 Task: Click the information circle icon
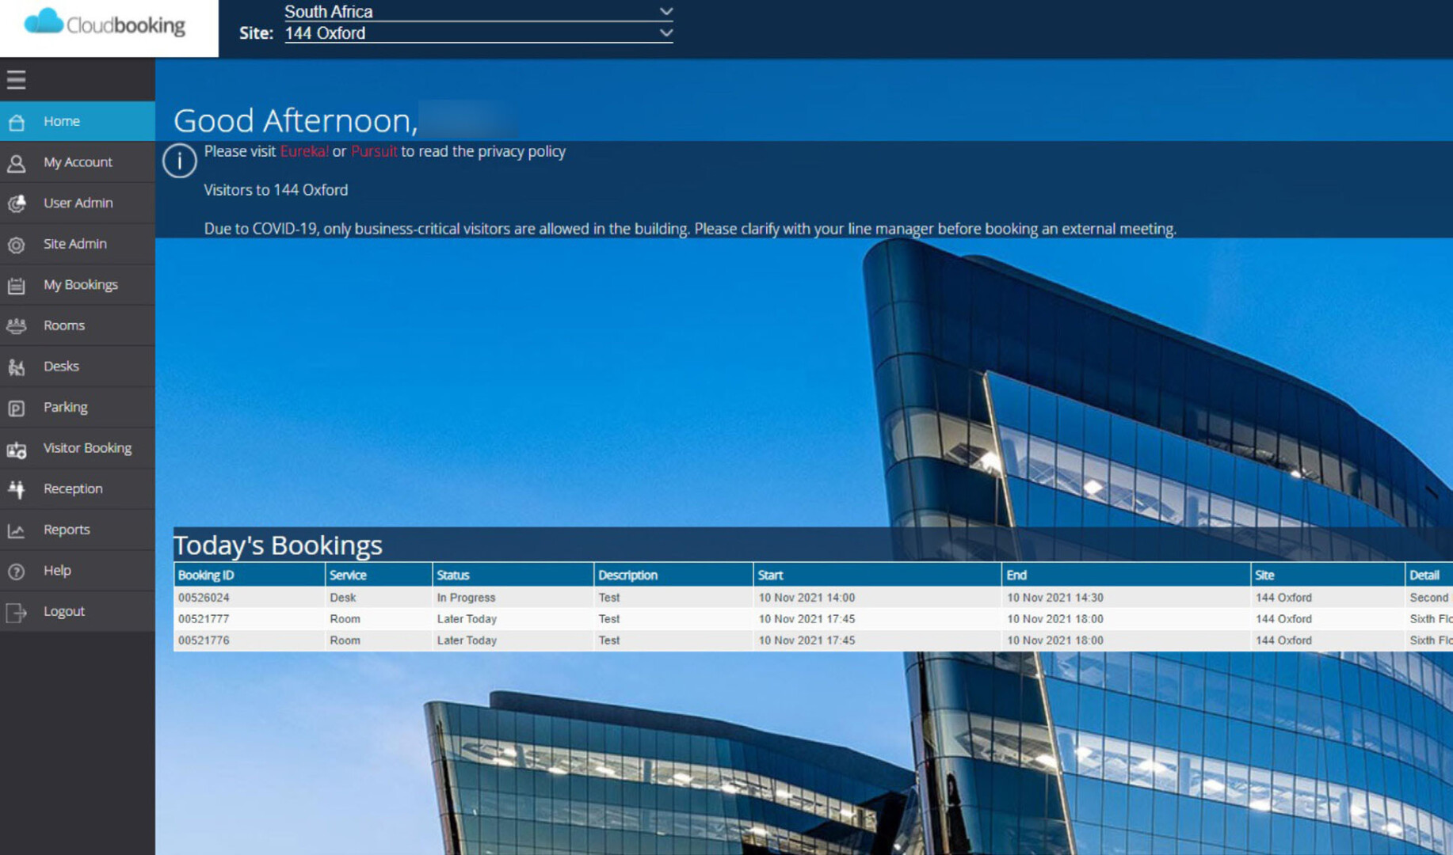pyautogui.click(x=179, y=161)
